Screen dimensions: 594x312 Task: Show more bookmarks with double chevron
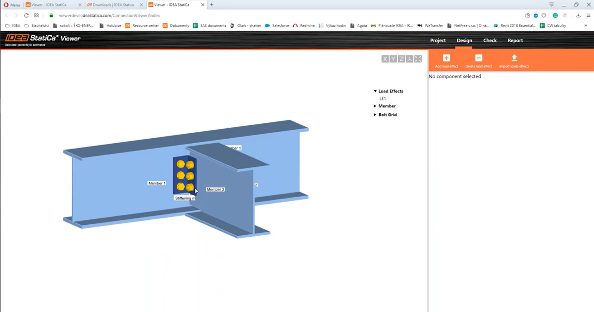pyautogui.click(x=586, y=25)
